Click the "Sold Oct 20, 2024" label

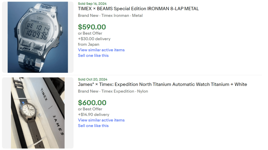[x=92, y=79]
